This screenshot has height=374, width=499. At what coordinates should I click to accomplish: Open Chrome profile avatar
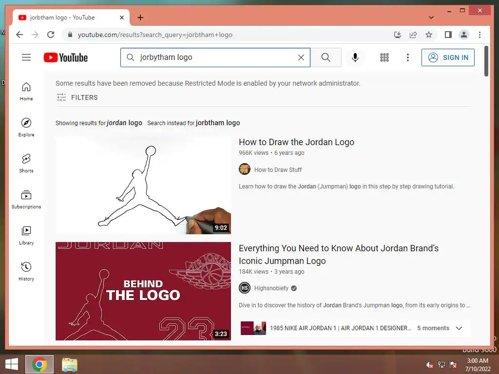click(x=464, y=35)
